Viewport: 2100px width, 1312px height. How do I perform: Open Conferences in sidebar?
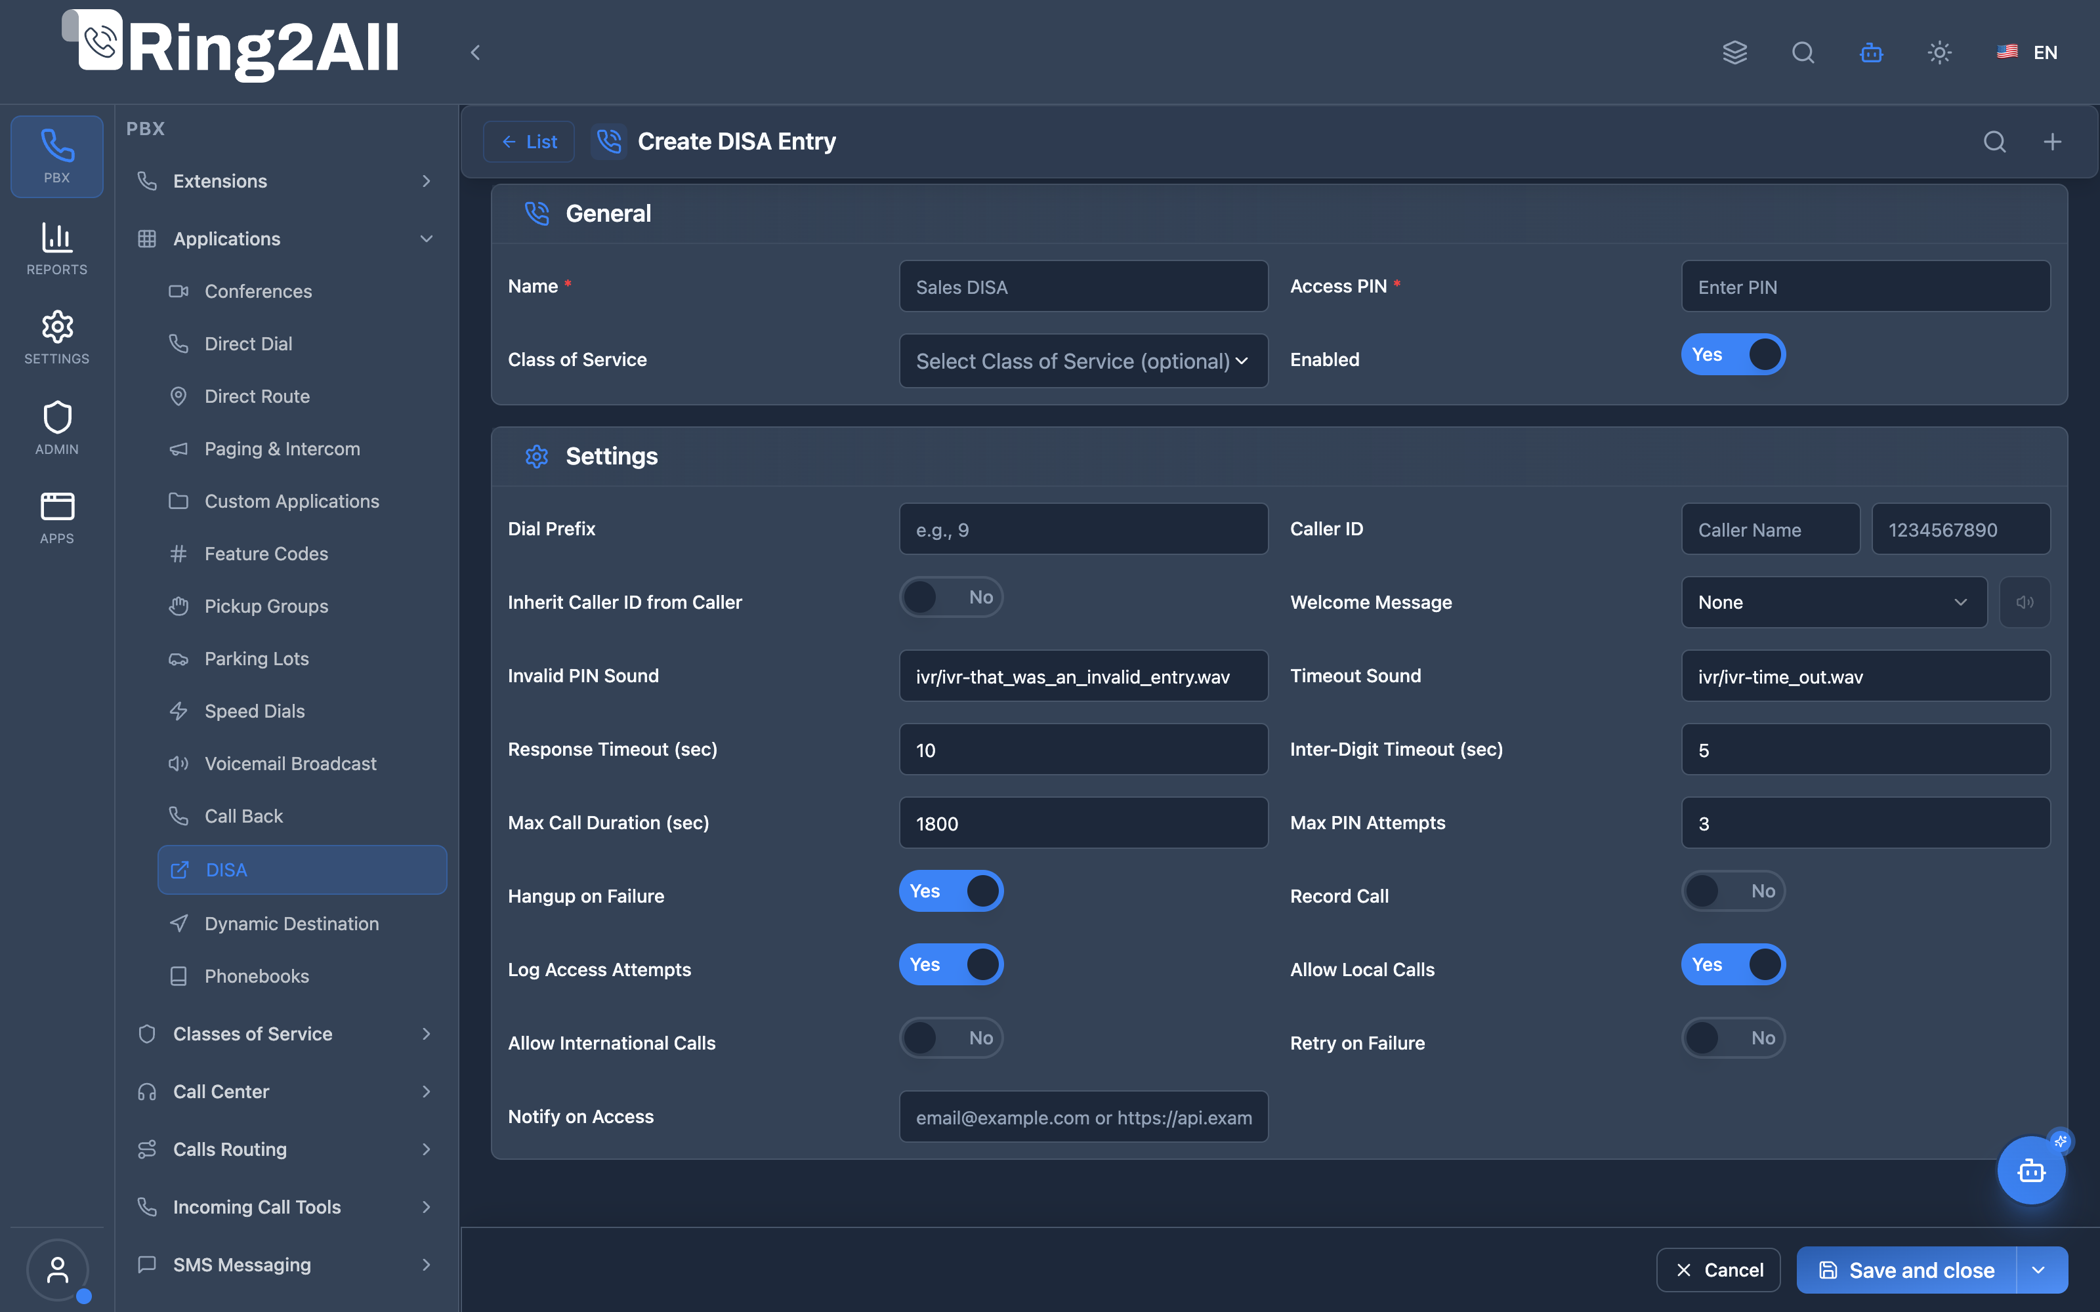pyautogui.click(x=302, y=291)
